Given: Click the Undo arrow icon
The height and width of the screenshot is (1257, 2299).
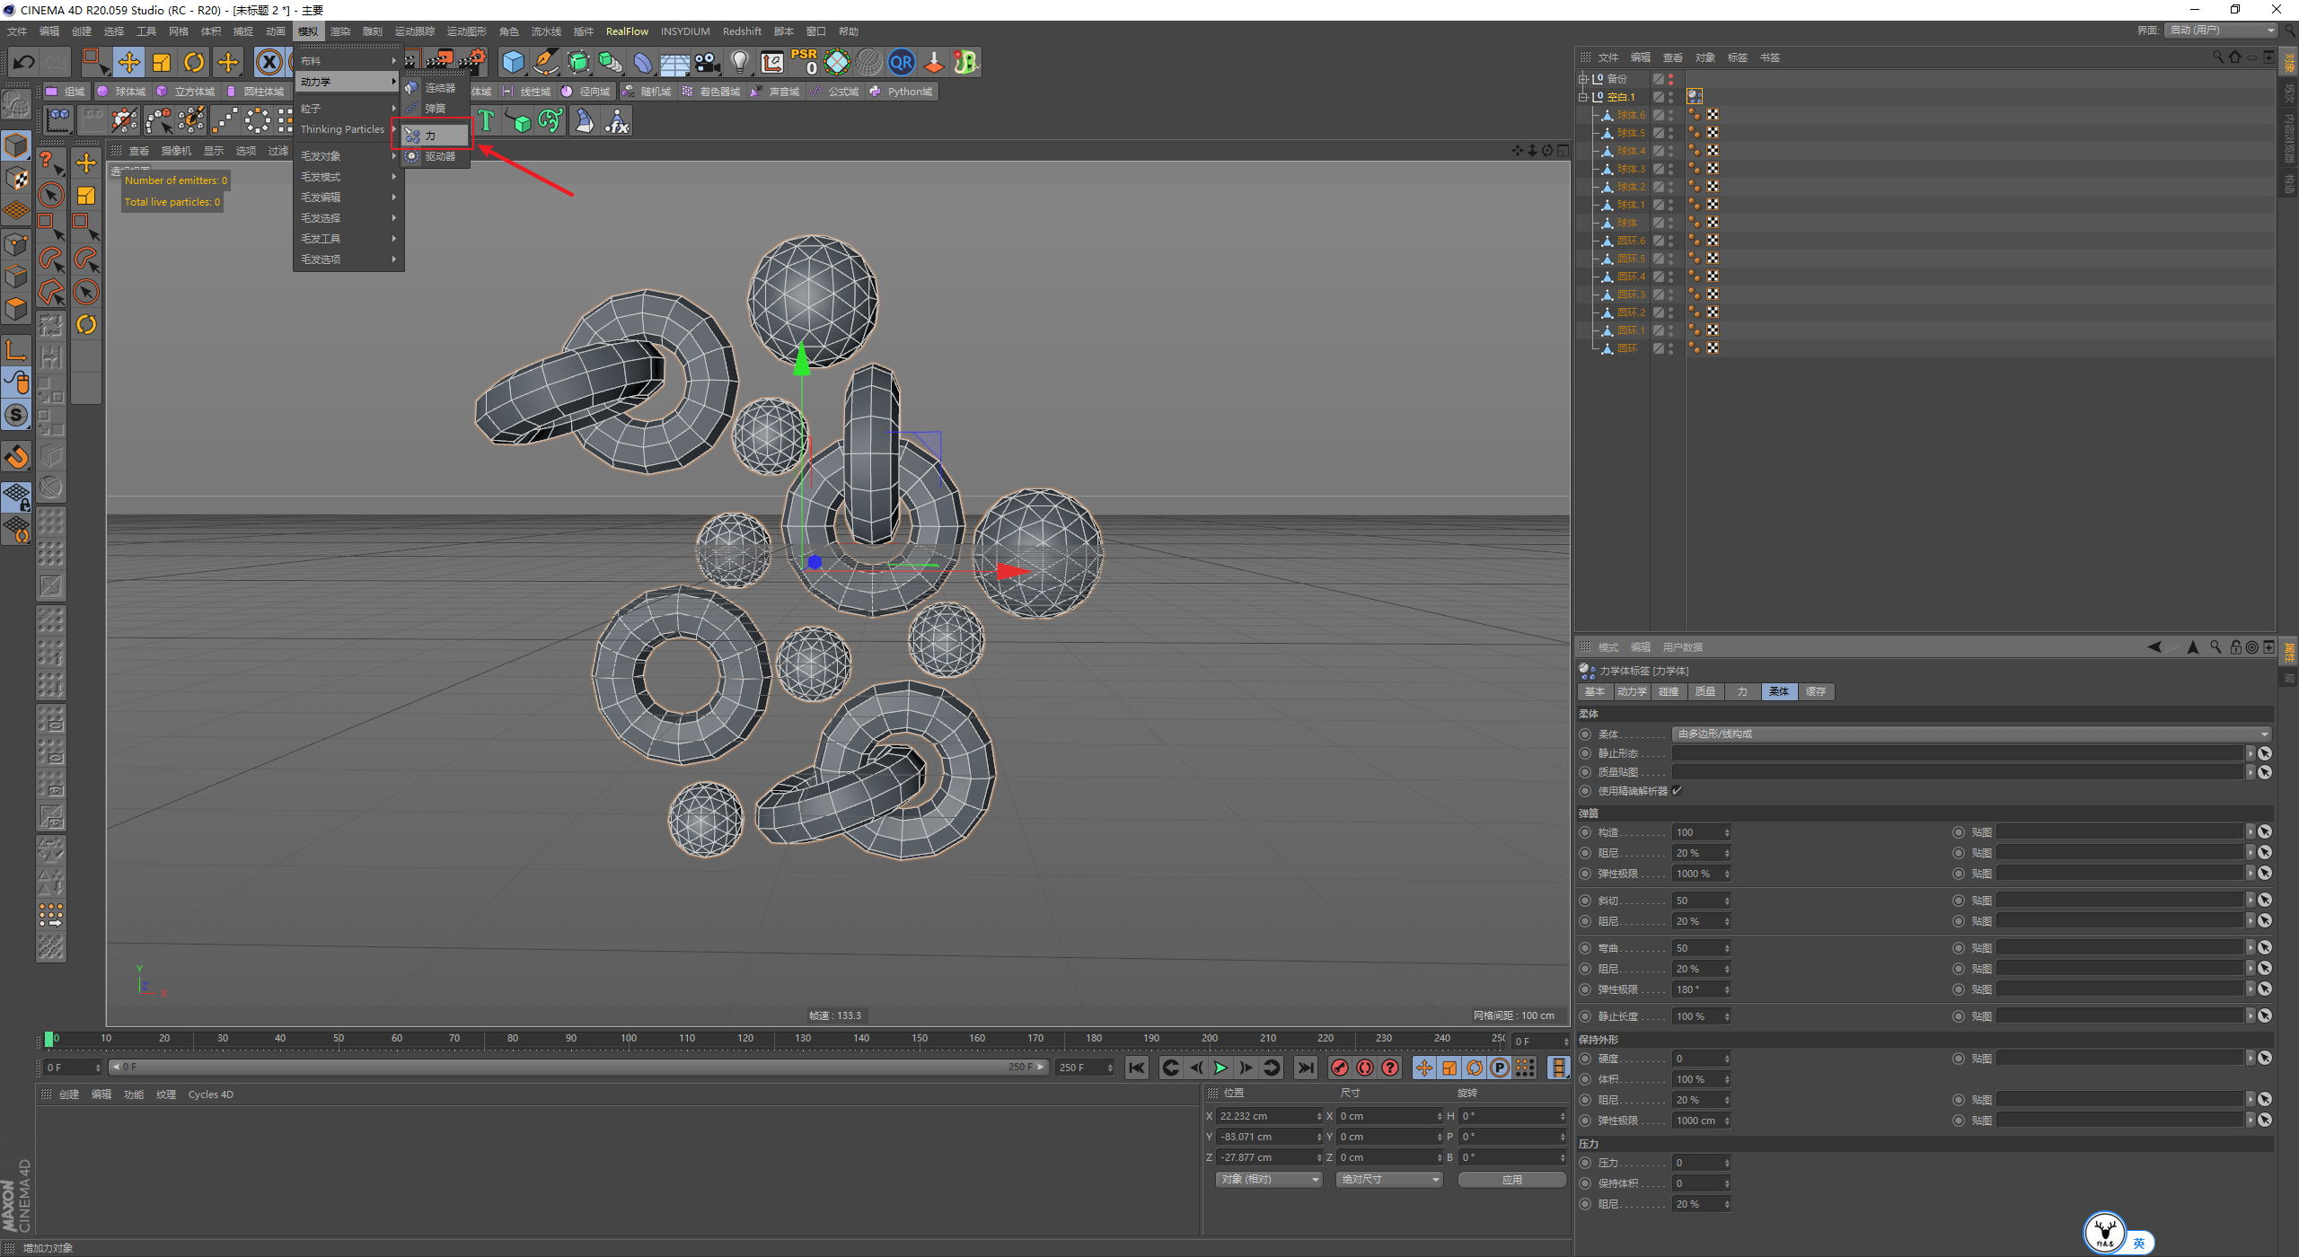Looking at the screenshot, I should (x=24, y=62).
